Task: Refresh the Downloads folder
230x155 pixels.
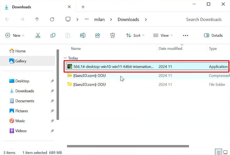Action: 52,19
